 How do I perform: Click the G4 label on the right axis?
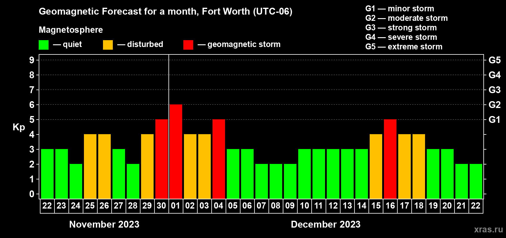point(495,75)
